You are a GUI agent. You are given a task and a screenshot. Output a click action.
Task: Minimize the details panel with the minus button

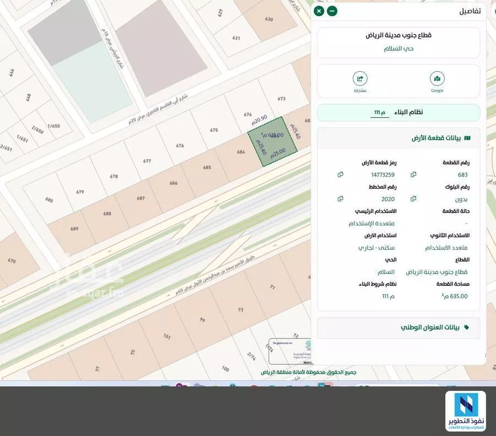(332, 11)
